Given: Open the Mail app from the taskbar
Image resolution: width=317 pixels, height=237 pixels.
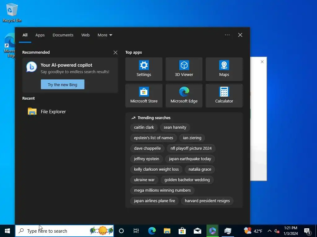Looking at the screenshot, I should [197, 231].
